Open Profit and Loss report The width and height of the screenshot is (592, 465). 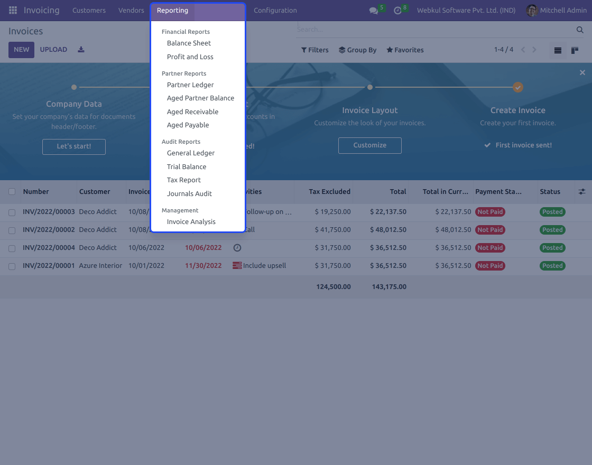tap(190, 57)
